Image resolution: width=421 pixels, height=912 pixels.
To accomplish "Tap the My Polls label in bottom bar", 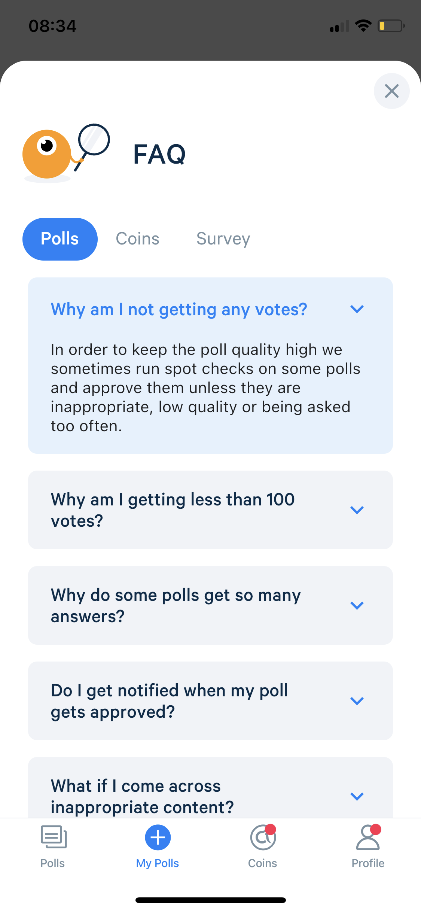I will (x=158, y=863).
